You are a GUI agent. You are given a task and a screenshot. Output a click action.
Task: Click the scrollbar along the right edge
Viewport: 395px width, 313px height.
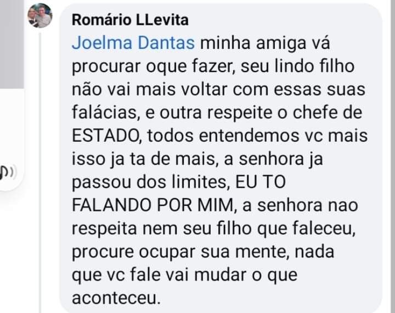(392, 156)
